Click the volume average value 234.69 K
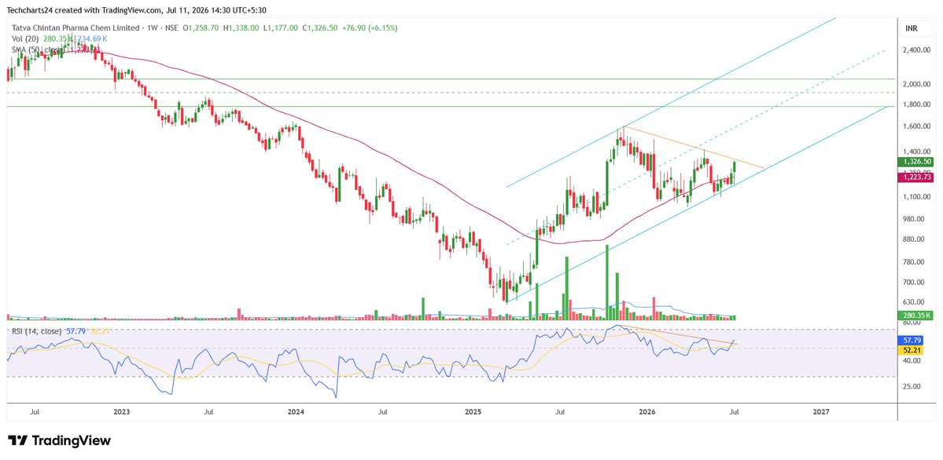This screenshot has width=943, height=460. tap(93, 38)
